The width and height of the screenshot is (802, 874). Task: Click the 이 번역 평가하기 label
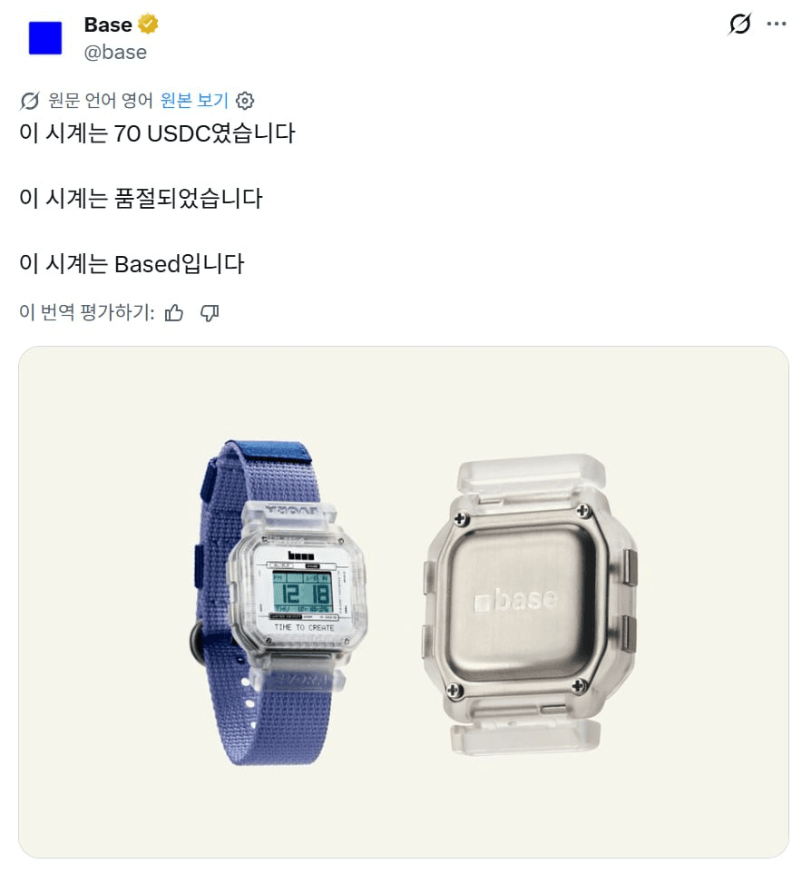[x=87, y=312]
